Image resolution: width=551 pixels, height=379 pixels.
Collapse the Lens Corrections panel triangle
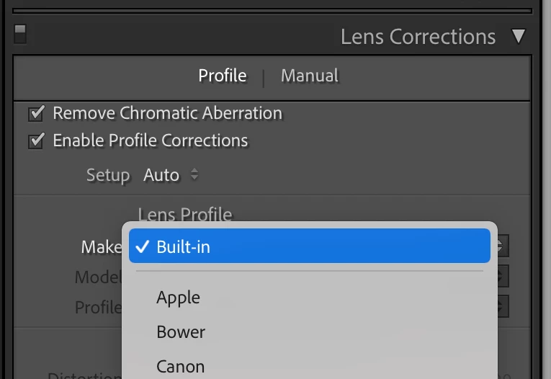pos(518,37)
